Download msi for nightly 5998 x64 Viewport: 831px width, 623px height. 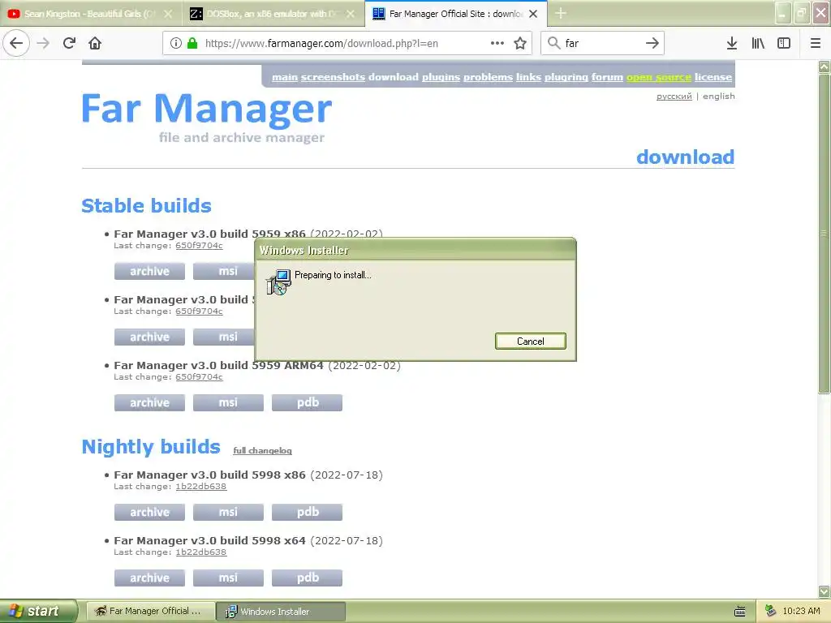click(228, 578)
